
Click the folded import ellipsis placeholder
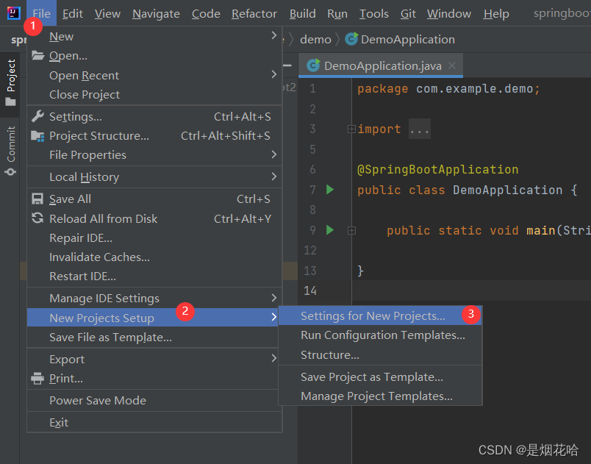pos(420,129)
